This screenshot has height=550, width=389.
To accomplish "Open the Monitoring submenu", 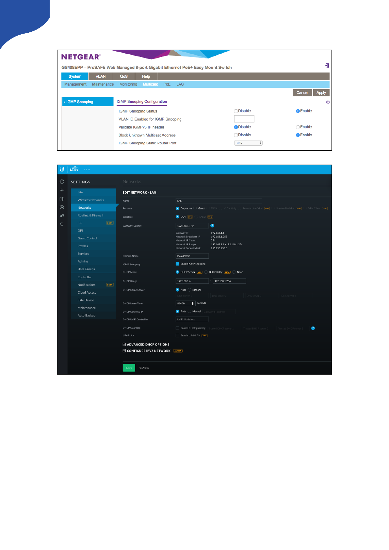I will 128,84.
